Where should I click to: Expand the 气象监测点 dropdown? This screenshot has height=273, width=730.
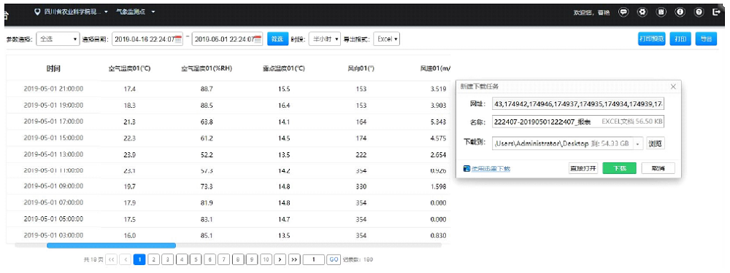coord(136,12)
